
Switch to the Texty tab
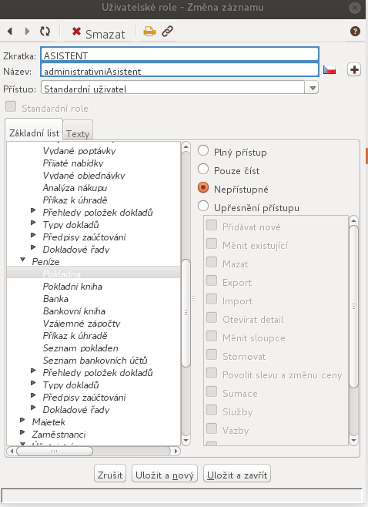tap(78, 133)
